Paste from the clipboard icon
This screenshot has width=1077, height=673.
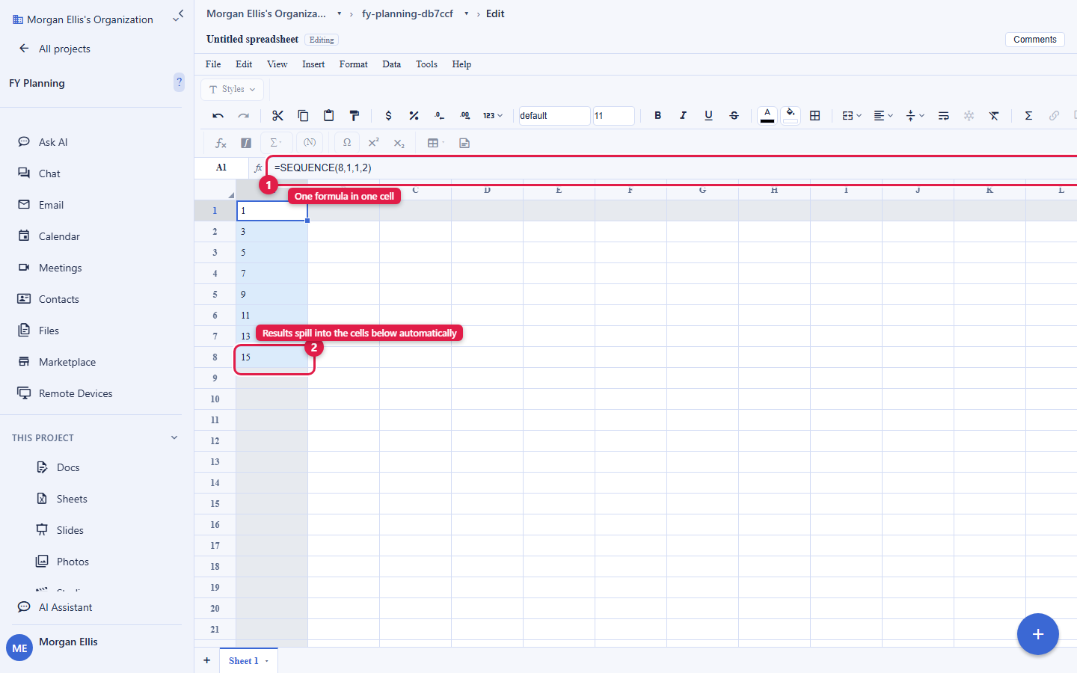[x=328, y=116]
